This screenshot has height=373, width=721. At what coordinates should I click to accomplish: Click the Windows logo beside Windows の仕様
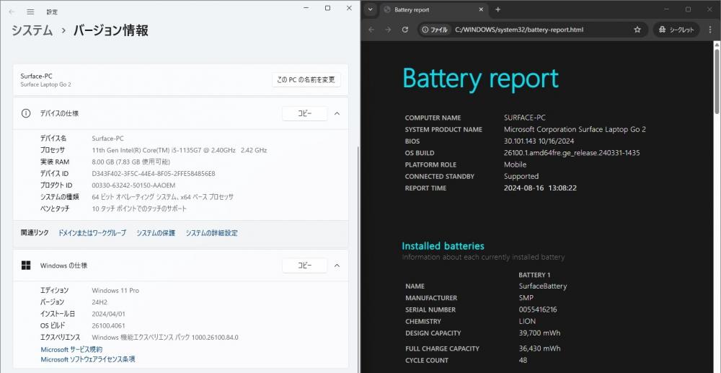click(x=26, y=266)
